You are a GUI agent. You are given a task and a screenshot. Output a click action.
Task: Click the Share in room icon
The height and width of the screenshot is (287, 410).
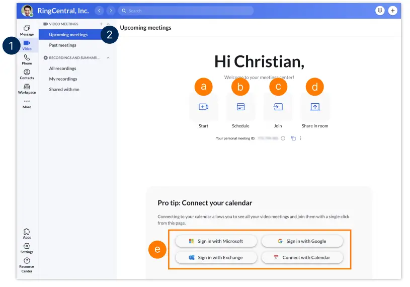pyautogui.click(x=315, y=107)
